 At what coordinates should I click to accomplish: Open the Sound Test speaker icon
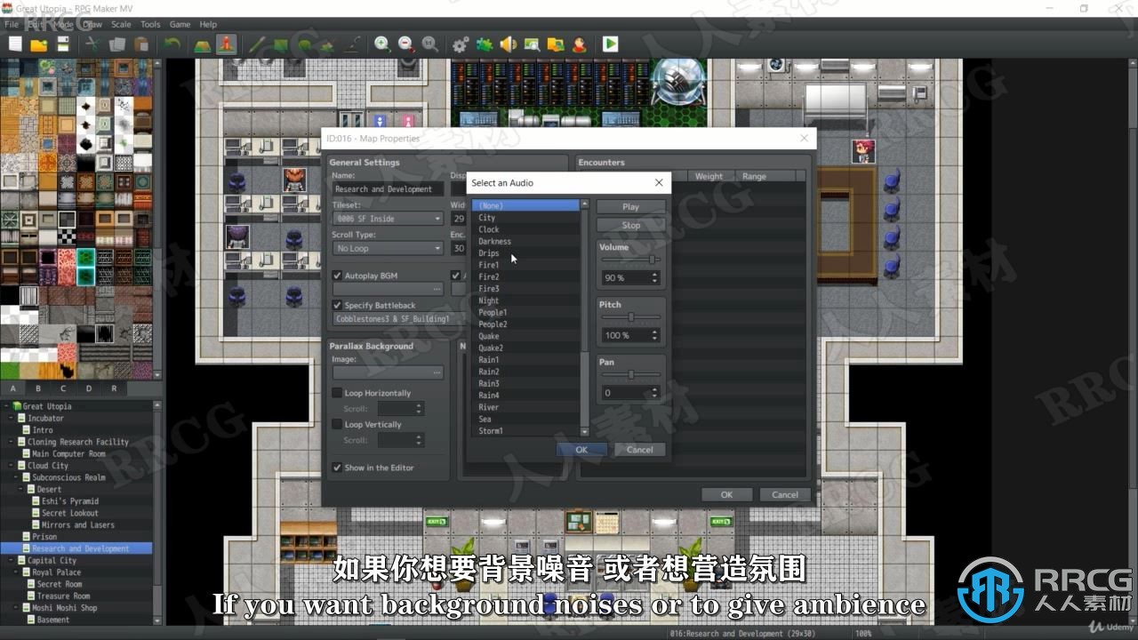pyautogui.click(x=509, y=44)
